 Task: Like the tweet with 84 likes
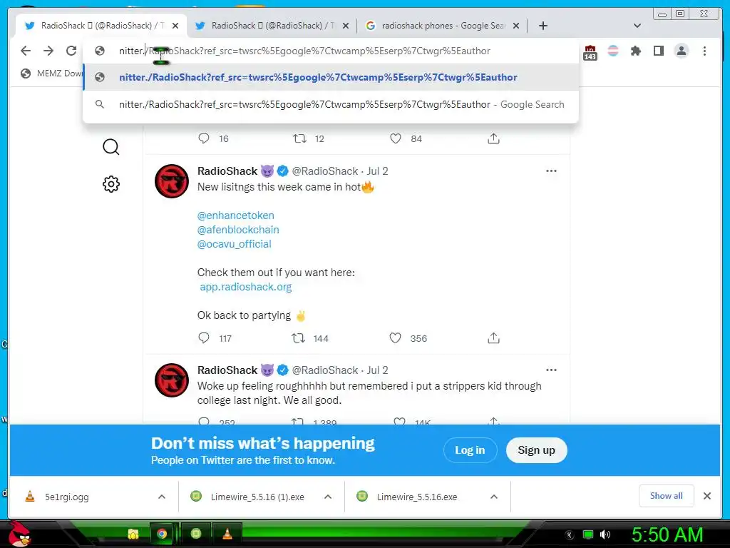point(396,138)
